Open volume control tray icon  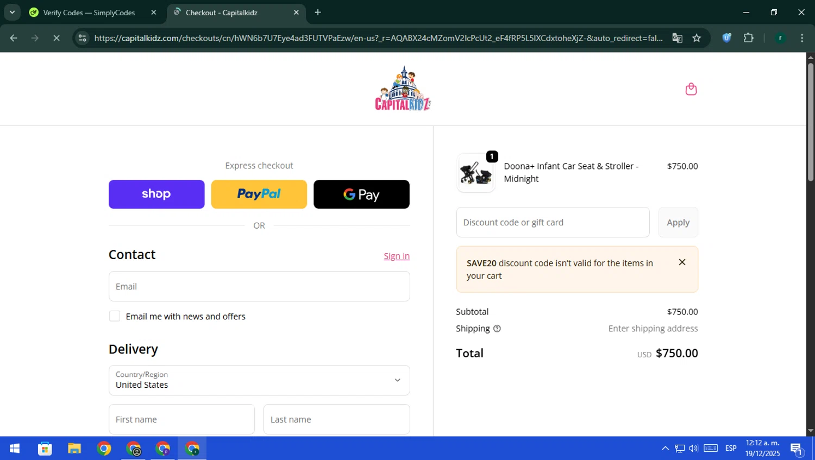coord(694,449)
